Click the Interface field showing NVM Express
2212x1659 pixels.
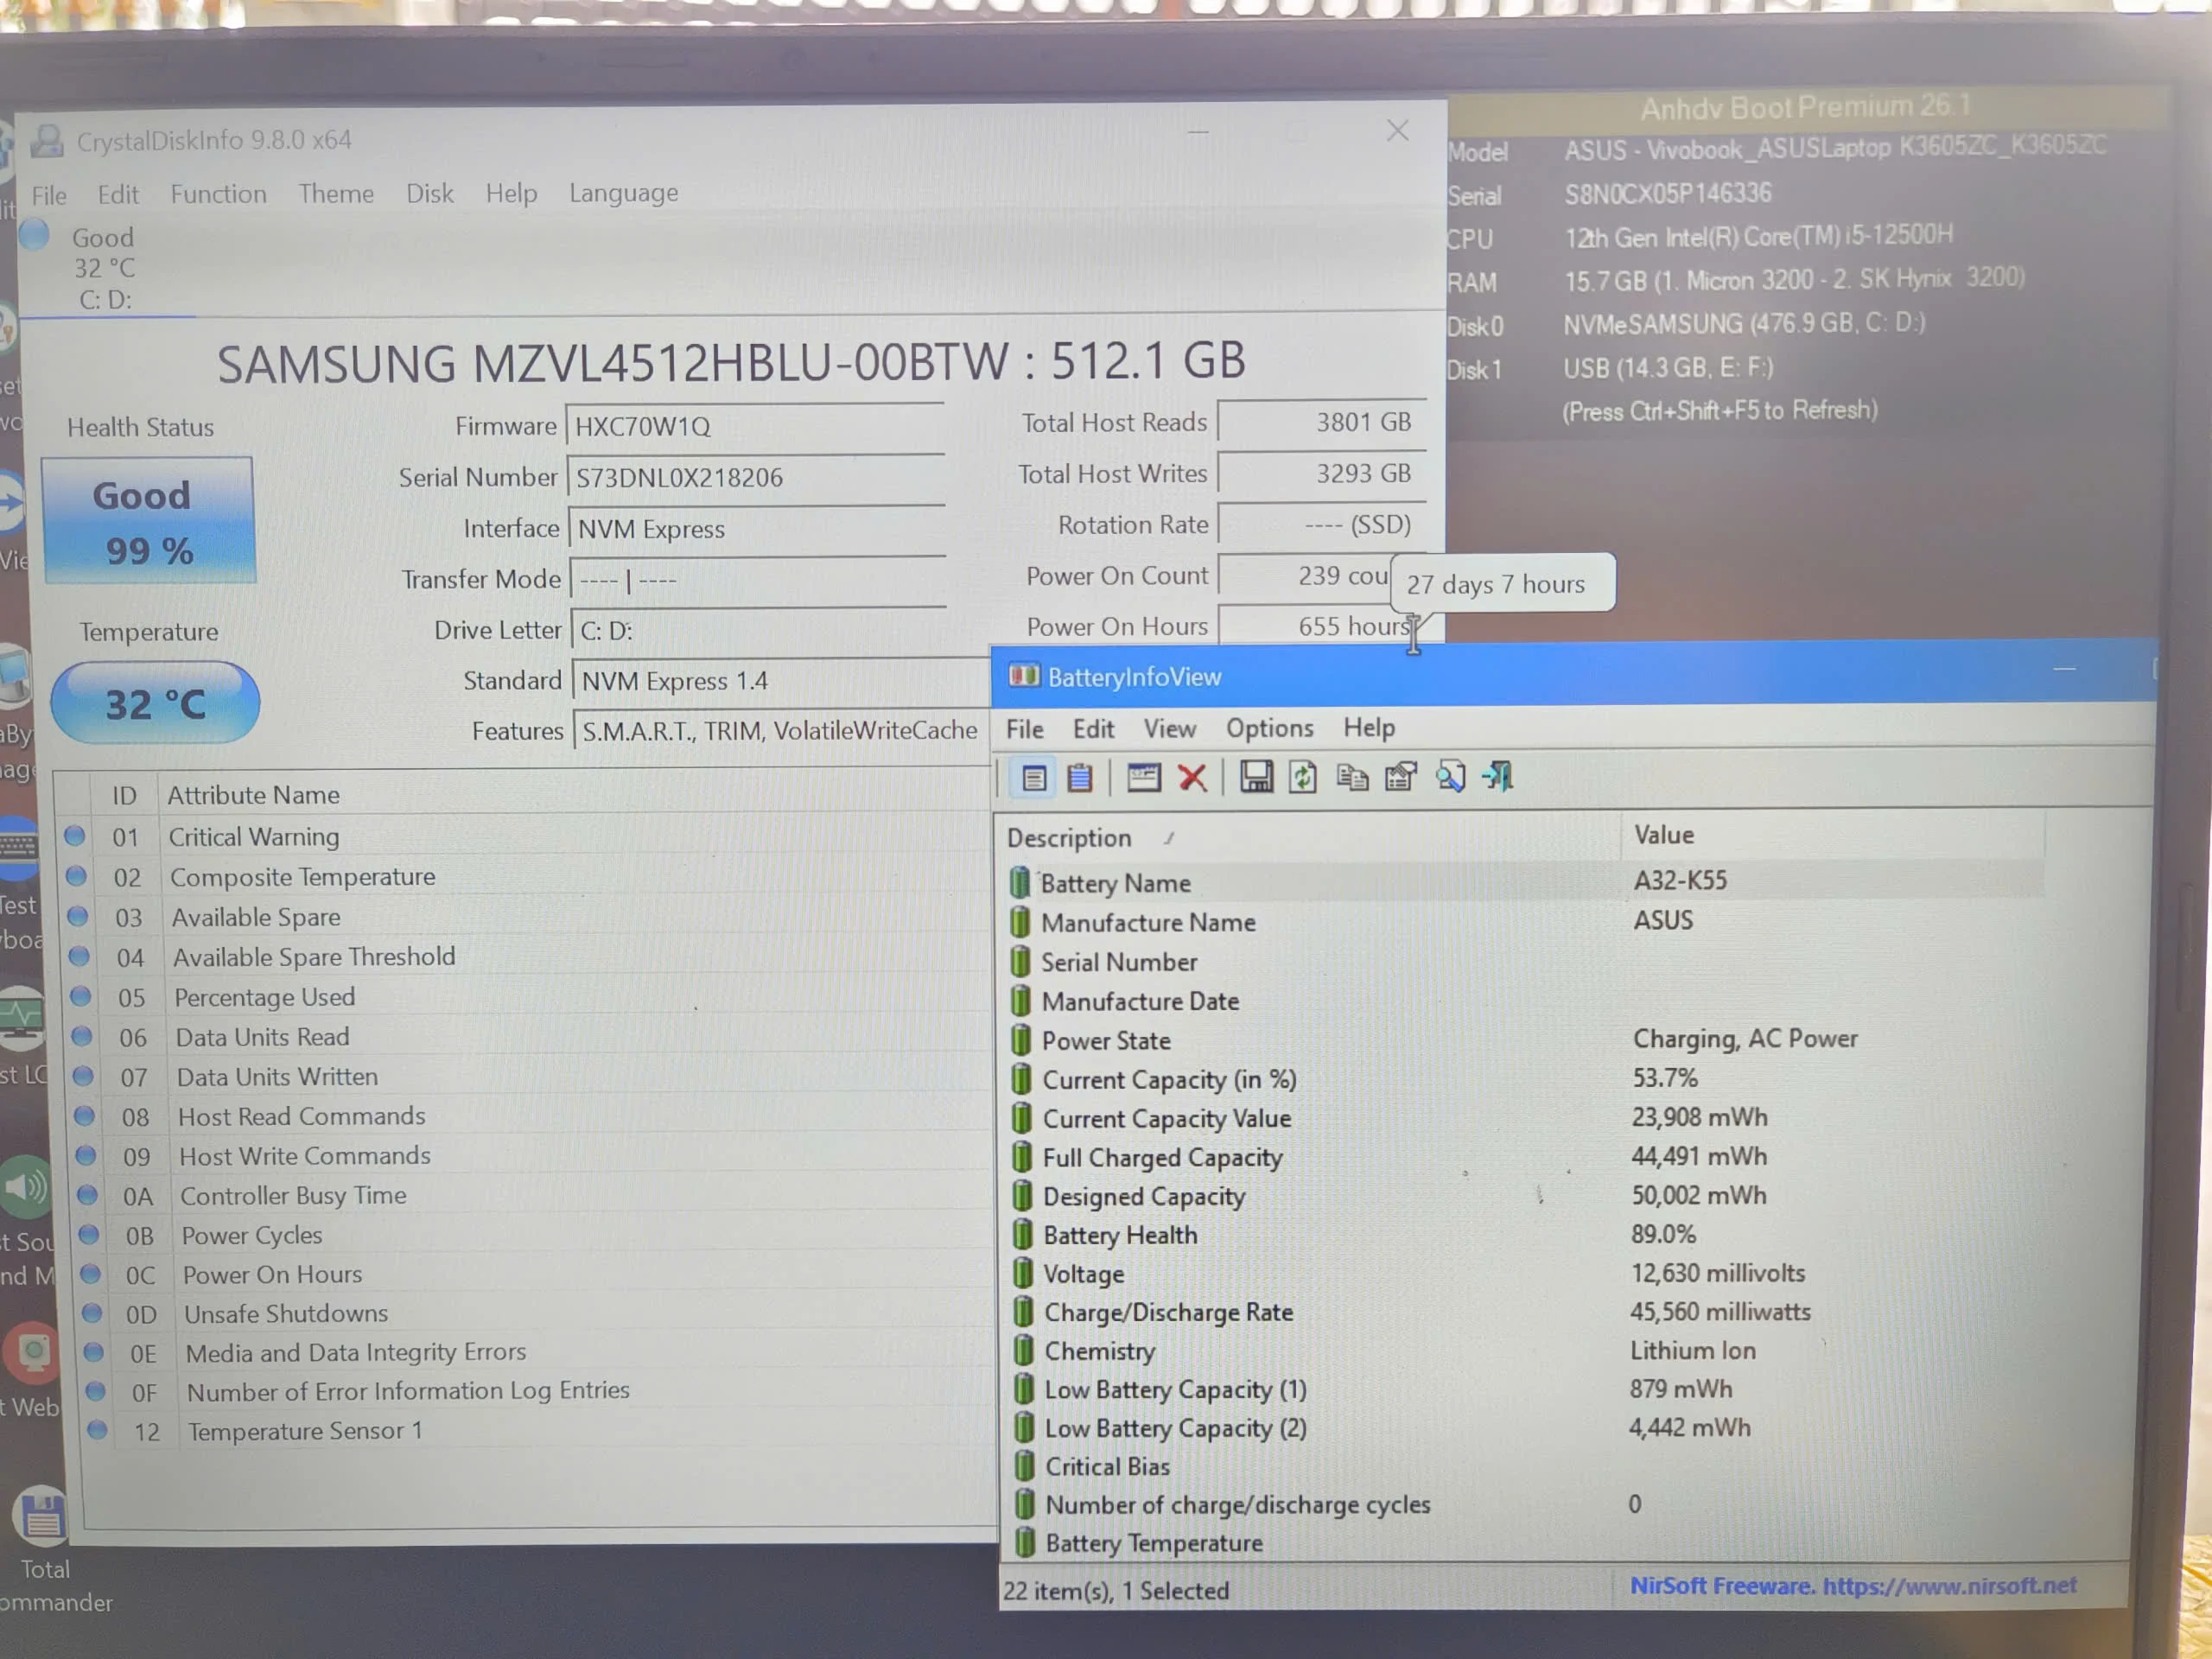[757, 528]
